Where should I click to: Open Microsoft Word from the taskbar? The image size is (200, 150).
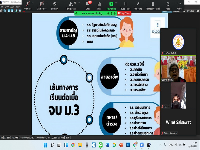(108, 145)
